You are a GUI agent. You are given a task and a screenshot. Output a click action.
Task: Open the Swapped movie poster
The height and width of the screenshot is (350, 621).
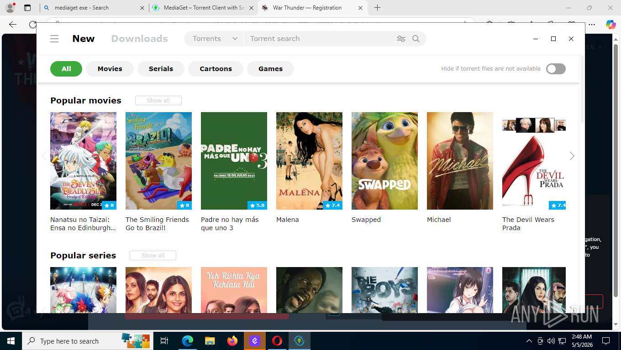click(384, 161)
